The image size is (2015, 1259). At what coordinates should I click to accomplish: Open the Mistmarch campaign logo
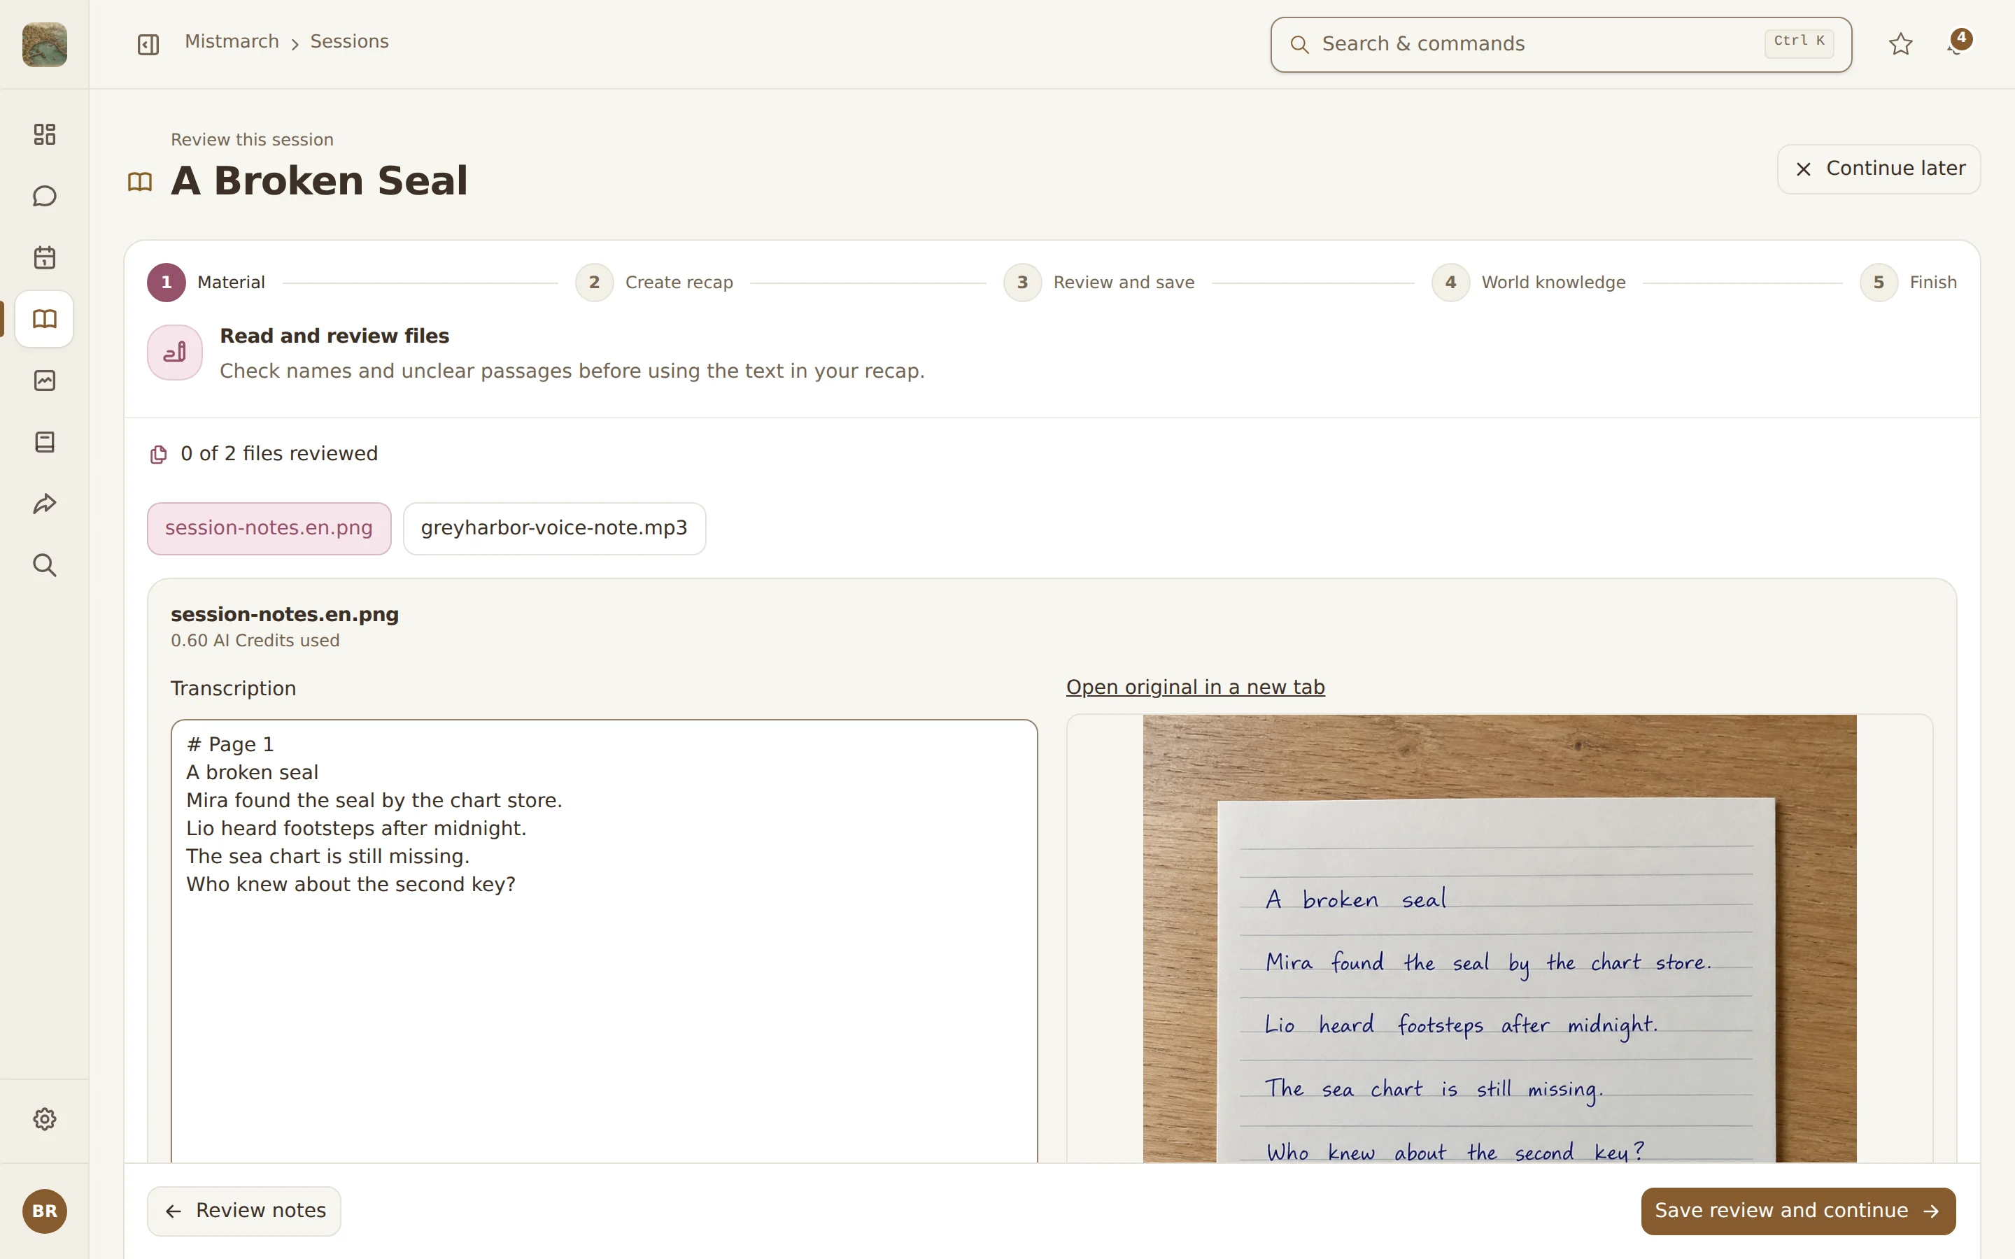coord(44,44)
